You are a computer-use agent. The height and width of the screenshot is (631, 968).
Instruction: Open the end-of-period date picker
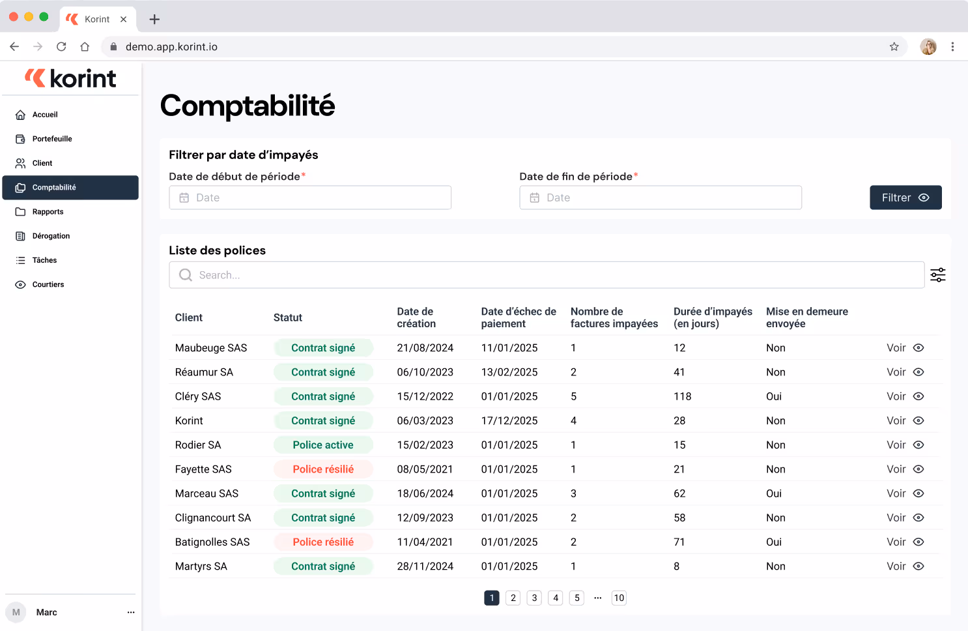pyautogui.click(x=661, y=198)
